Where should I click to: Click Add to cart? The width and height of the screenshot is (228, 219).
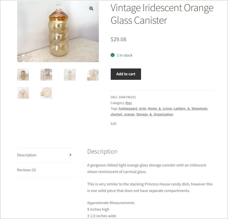coord(126,74)
